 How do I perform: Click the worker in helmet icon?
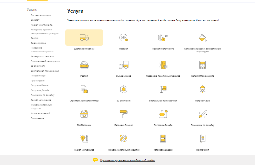pyautogui.click(x=203, y=90)
